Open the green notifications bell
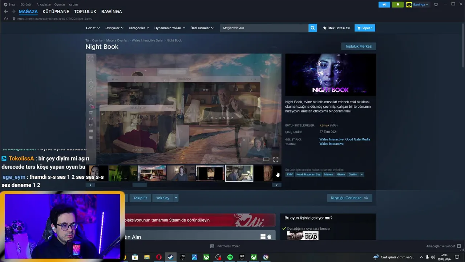Screen dimensions: 465x262 pos(398,5)
